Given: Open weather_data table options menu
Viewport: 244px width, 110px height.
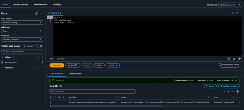Looking at the screenshot, I should click(42, 62).
